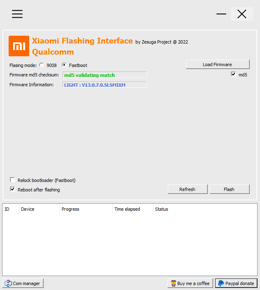This screenshot has height=290, width=260.
Task: Close the Xiaomi Flashing Interface window
Action: [x=242, y=14]
